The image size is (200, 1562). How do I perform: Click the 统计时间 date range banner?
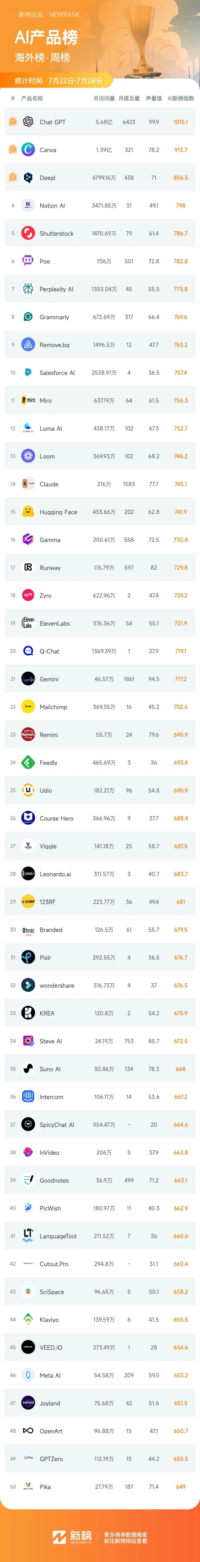pos(58,81)
